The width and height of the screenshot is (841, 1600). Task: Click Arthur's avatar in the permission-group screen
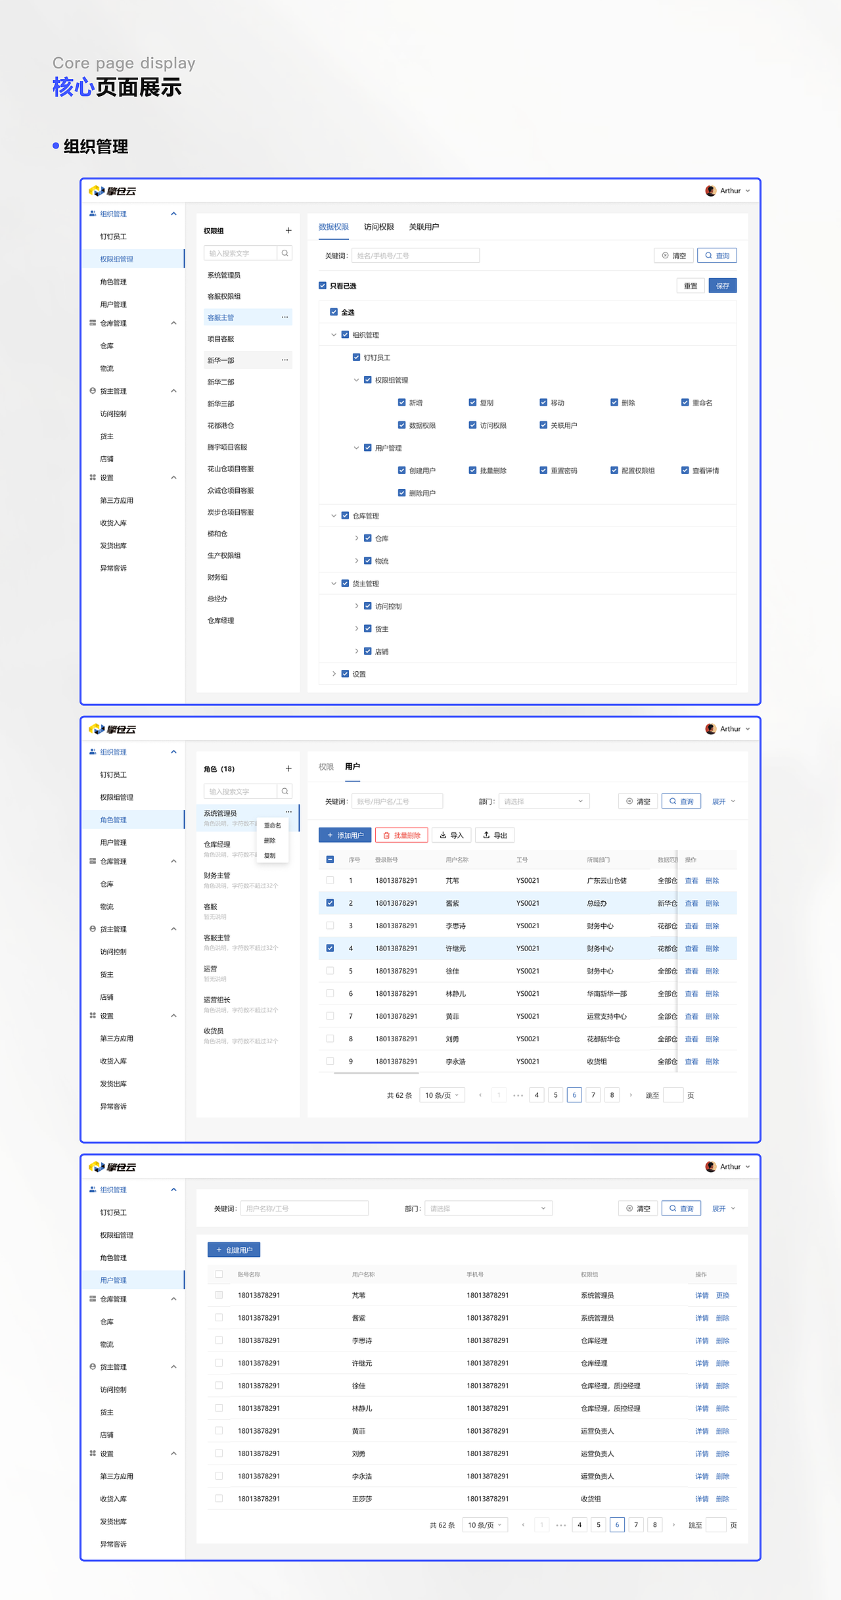[x=710, y=191]
